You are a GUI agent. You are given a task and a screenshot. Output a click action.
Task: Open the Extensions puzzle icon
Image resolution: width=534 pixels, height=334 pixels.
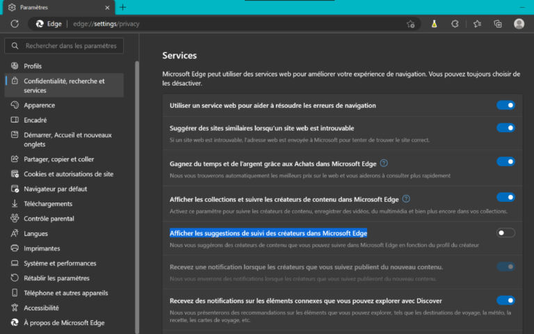(x=455, y=24)
